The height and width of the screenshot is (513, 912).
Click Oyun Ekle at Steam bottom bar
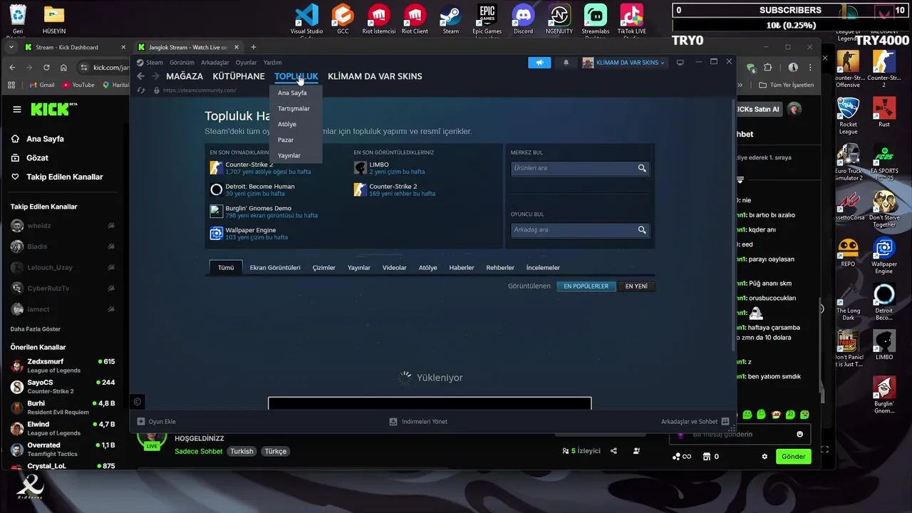pos(157,422)
